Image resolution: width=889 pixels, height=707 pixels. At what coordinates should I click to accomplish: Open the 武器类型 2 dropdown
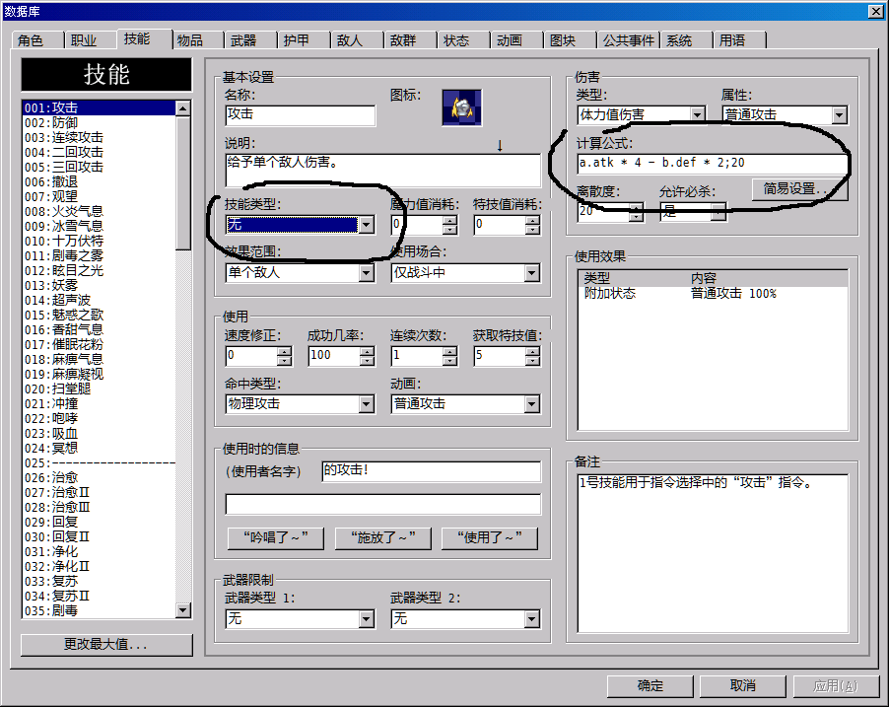click(x=531, y=619)
